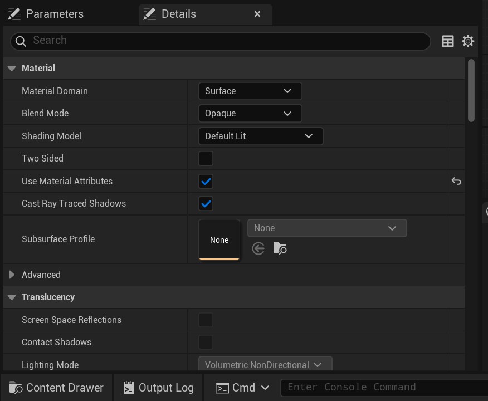Image resolution: width=488 pixels, height=401 pixels.
Task: Use selected asset for Subsurface Profile
Action: [258, 248]
